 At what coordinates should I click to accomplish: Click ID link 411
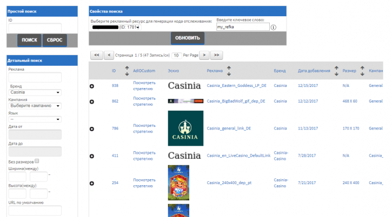(115, 155)
